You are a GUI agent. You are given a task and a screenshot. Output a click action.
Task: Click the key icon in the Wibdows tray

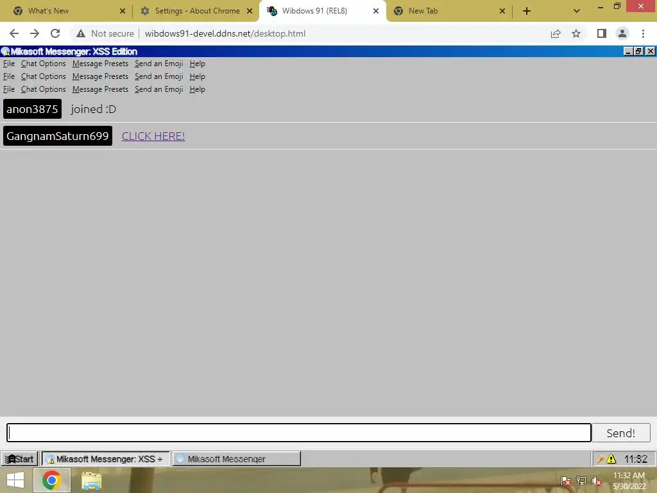601,459
